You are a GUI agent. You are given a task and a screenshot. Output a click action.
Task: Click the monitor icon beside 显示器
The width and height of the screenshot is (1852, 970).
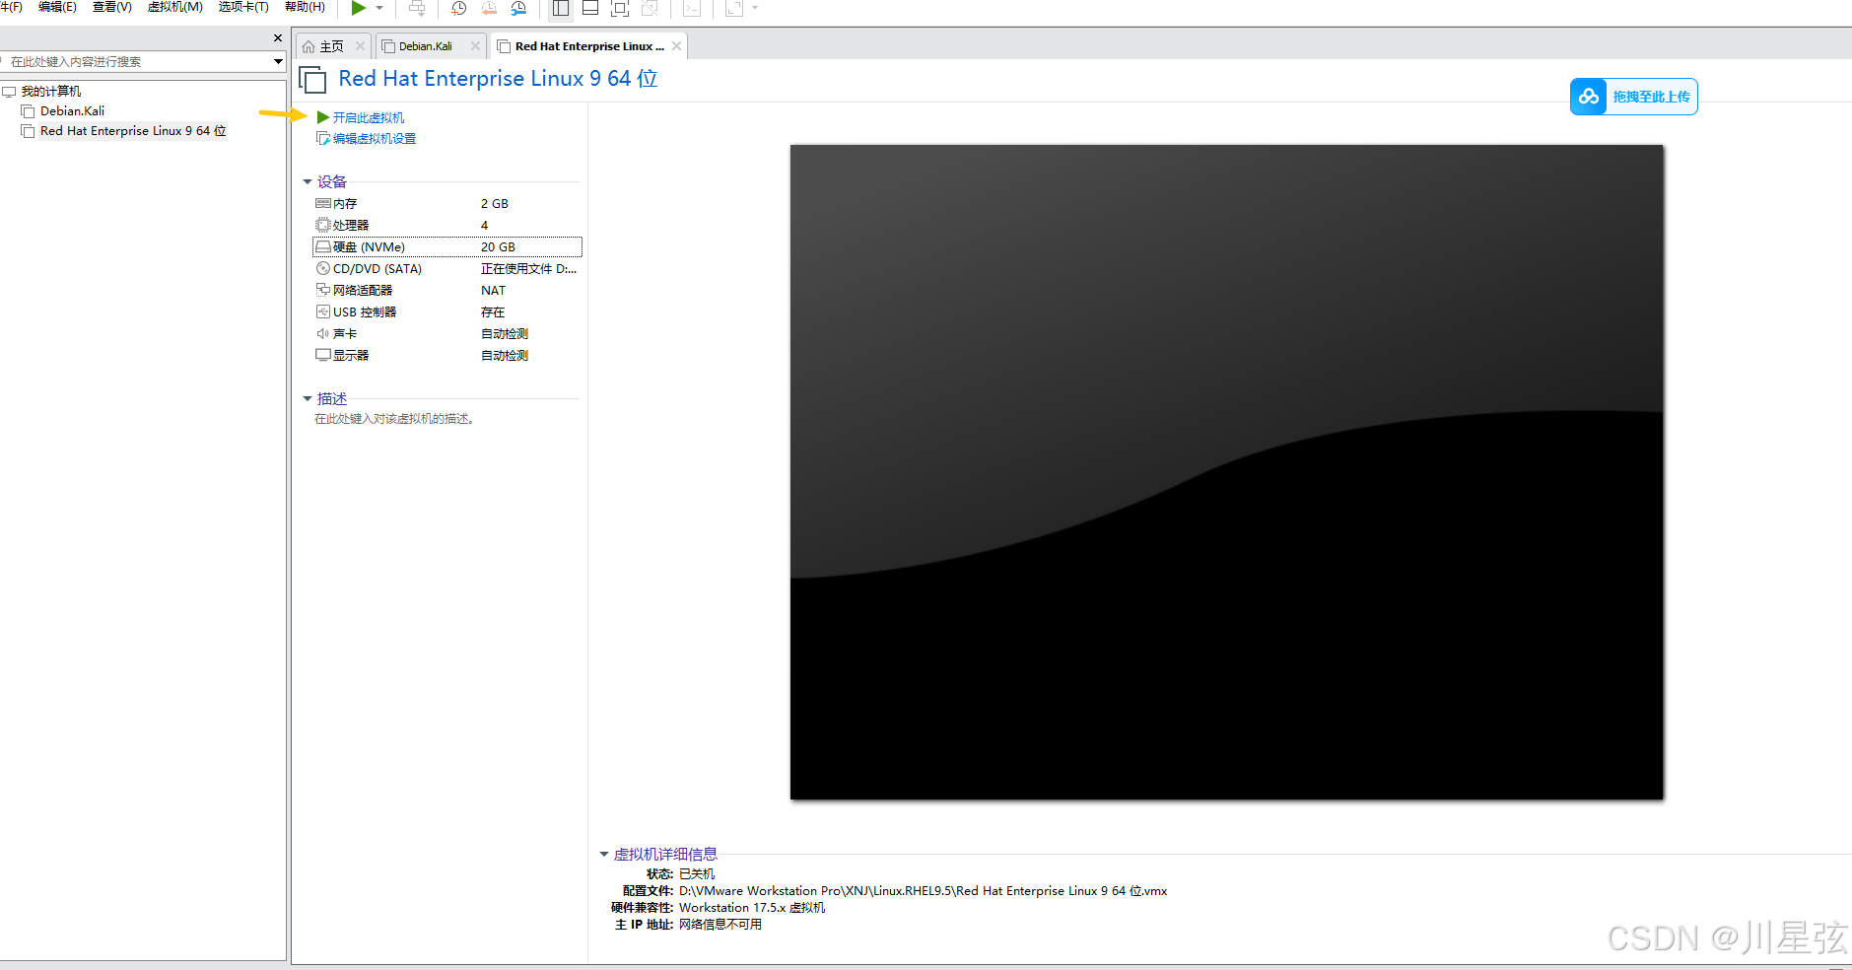coord(322,355)
